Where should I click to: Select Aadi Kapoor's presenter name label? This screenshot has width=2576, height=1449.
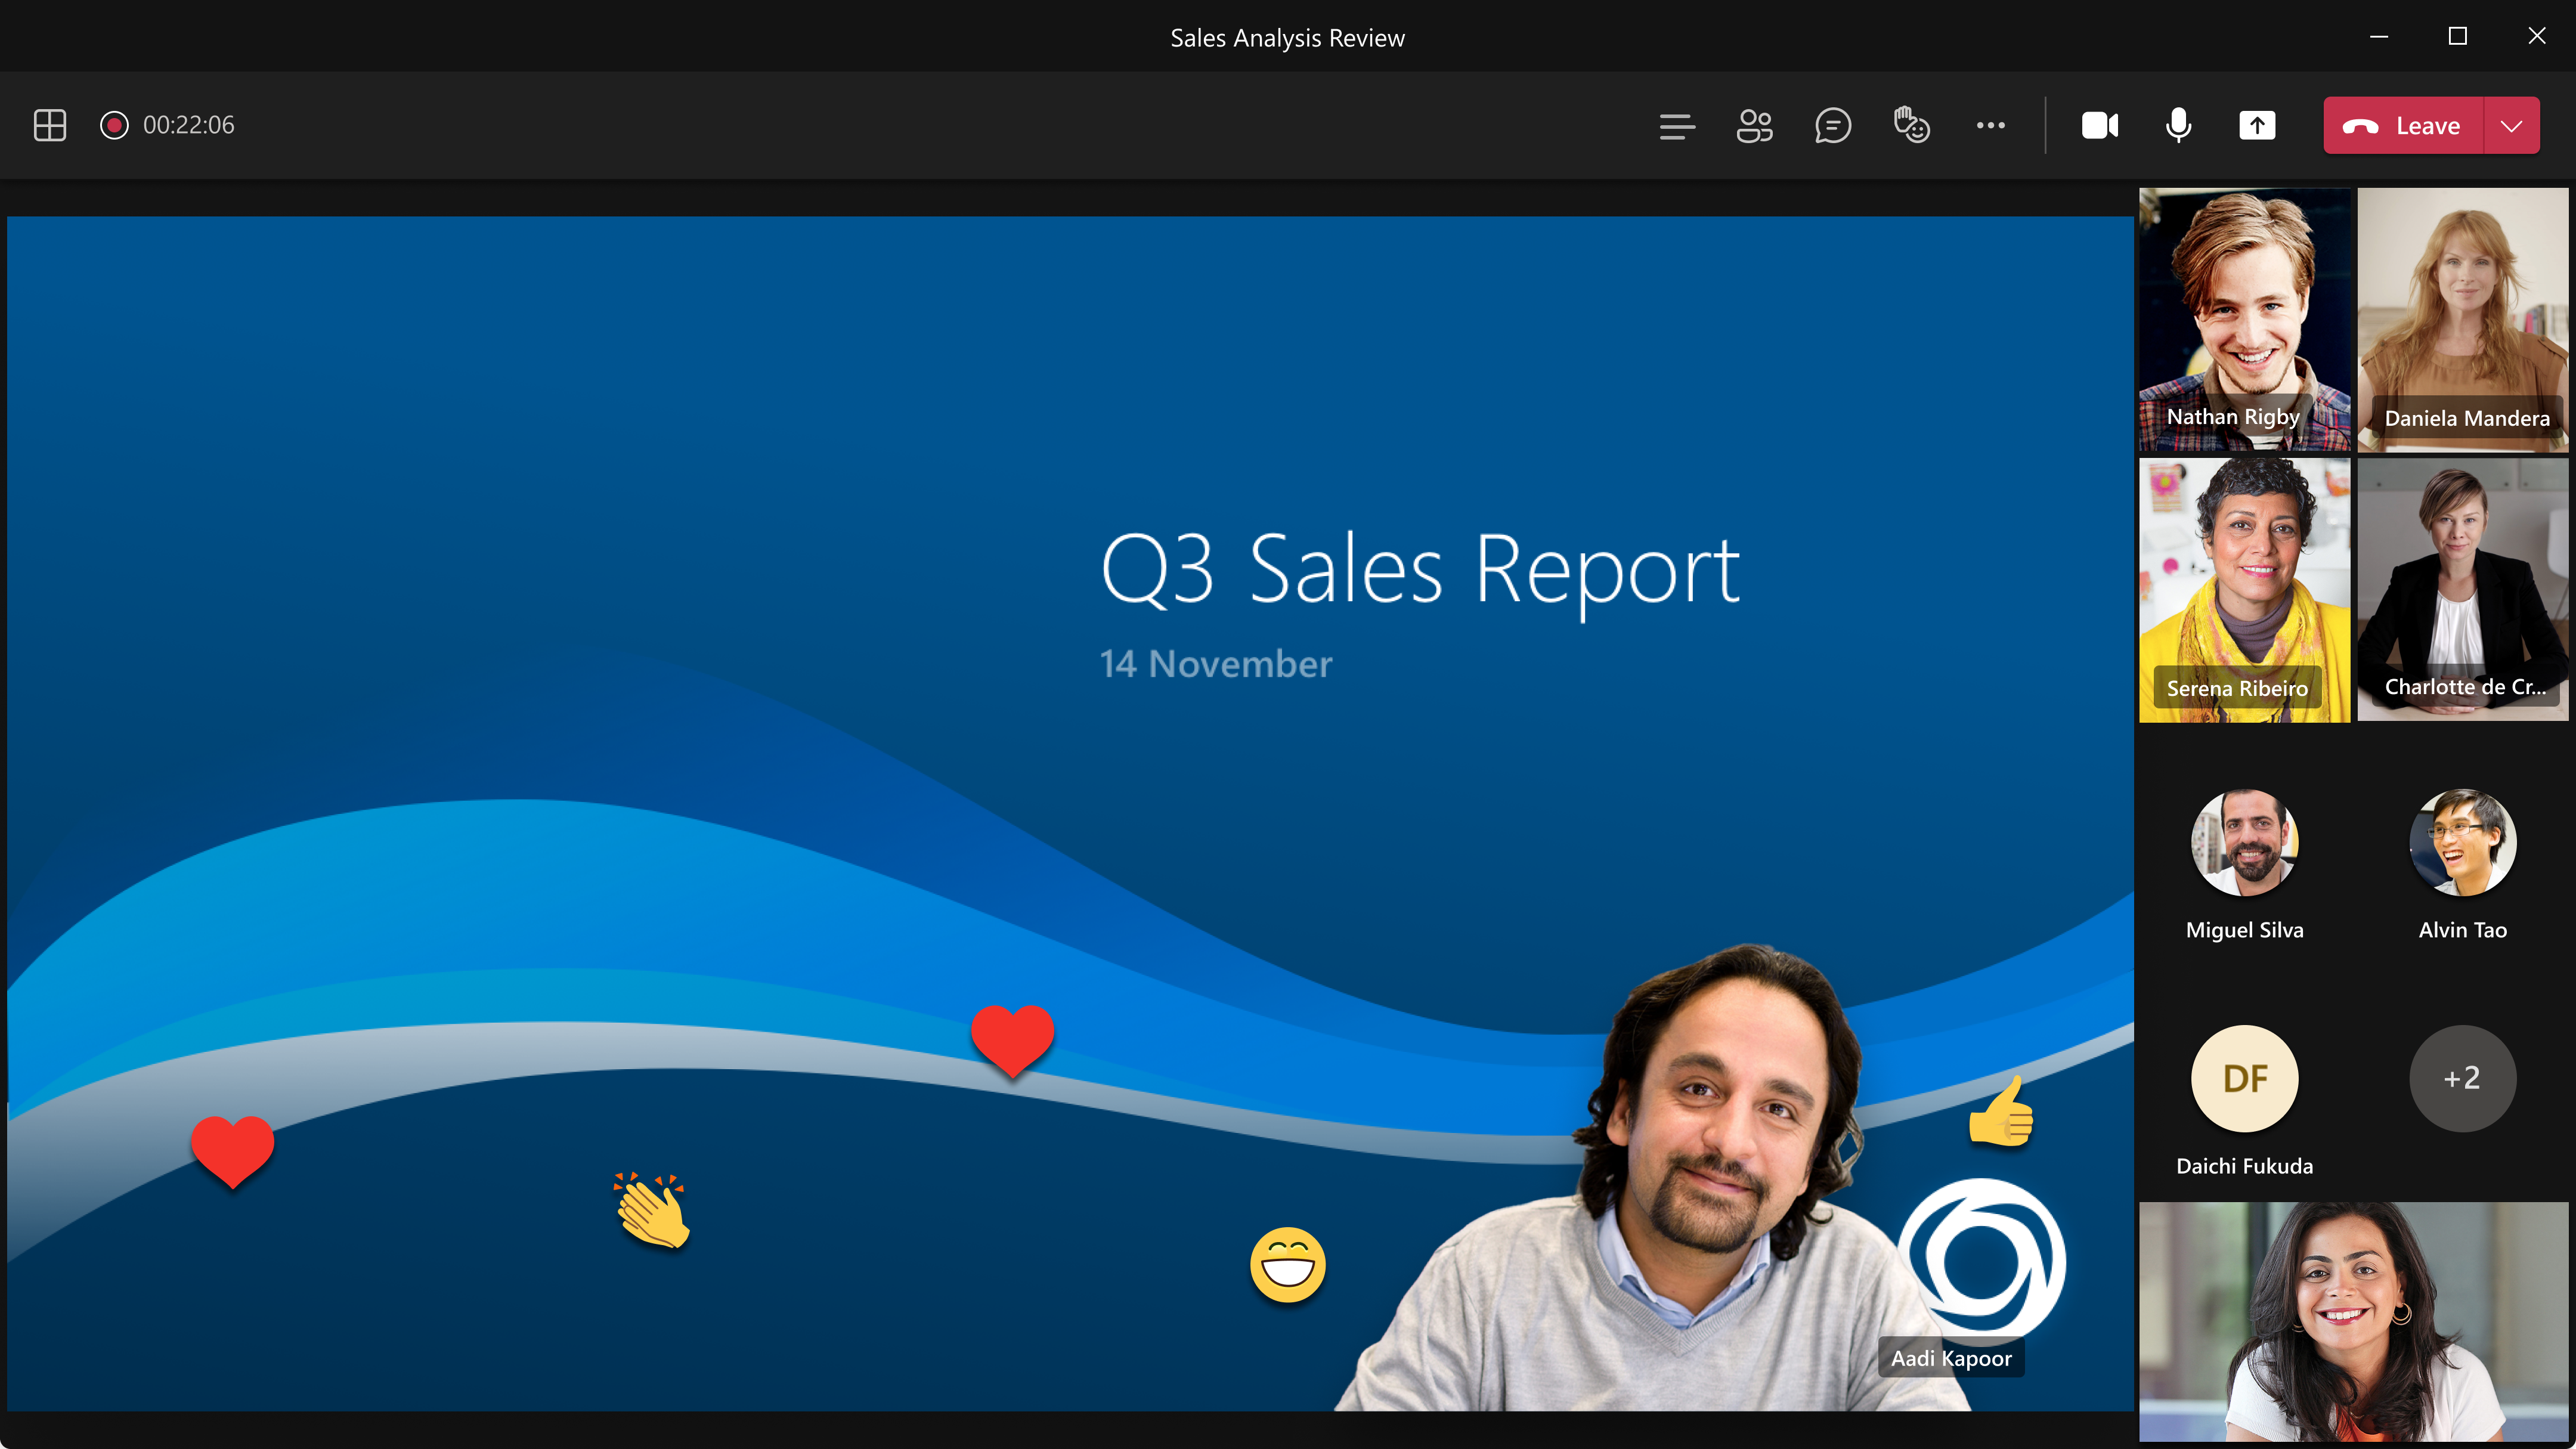1950,1357
